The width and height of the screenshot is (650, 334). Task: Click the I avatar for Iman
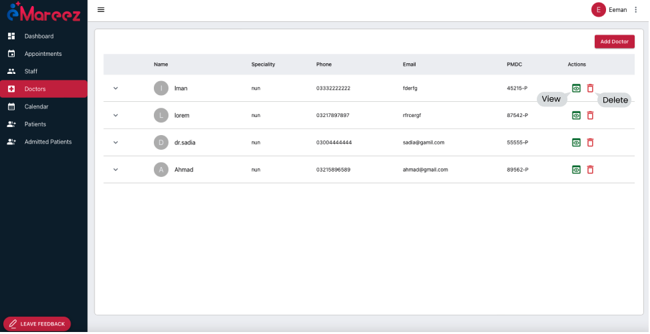[x=161, y=88]
